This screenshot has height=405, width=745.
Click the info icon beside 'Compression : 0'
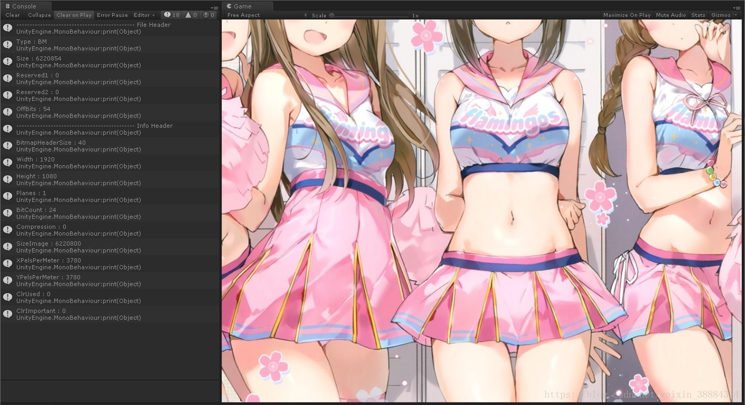[x=7, y=230]
